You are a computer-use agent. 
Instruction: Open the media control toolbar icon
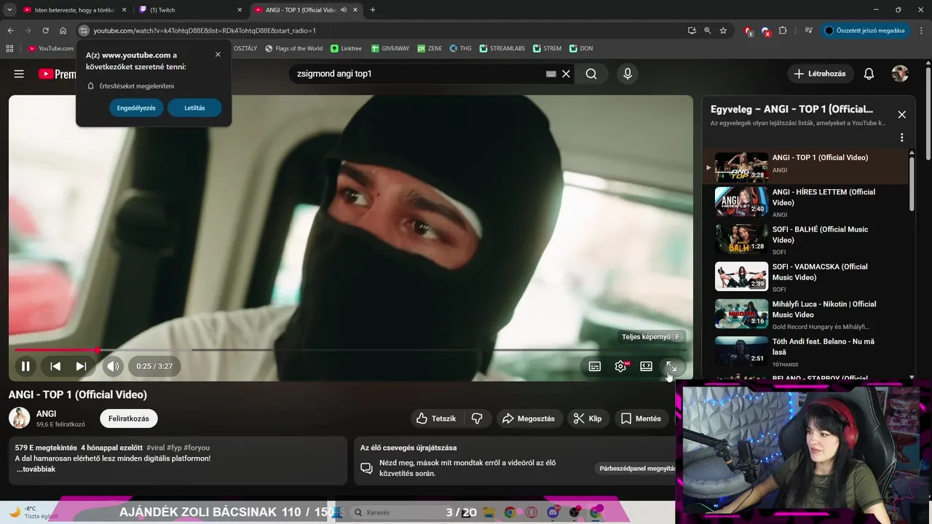(809, 31)
